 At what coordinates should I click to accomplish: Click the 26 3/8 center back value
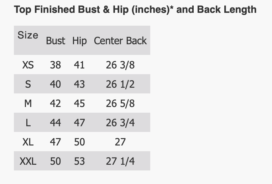tap(120, 65)
